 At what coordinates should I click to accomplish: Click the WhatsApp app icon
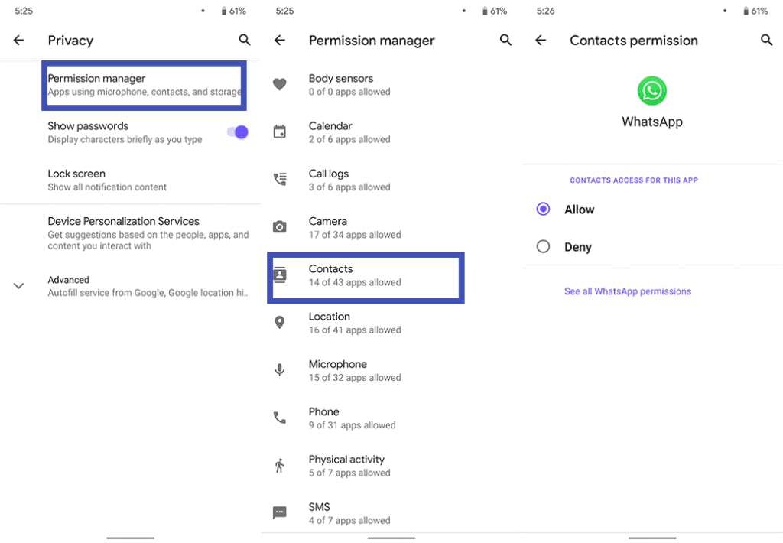point(651,91)
